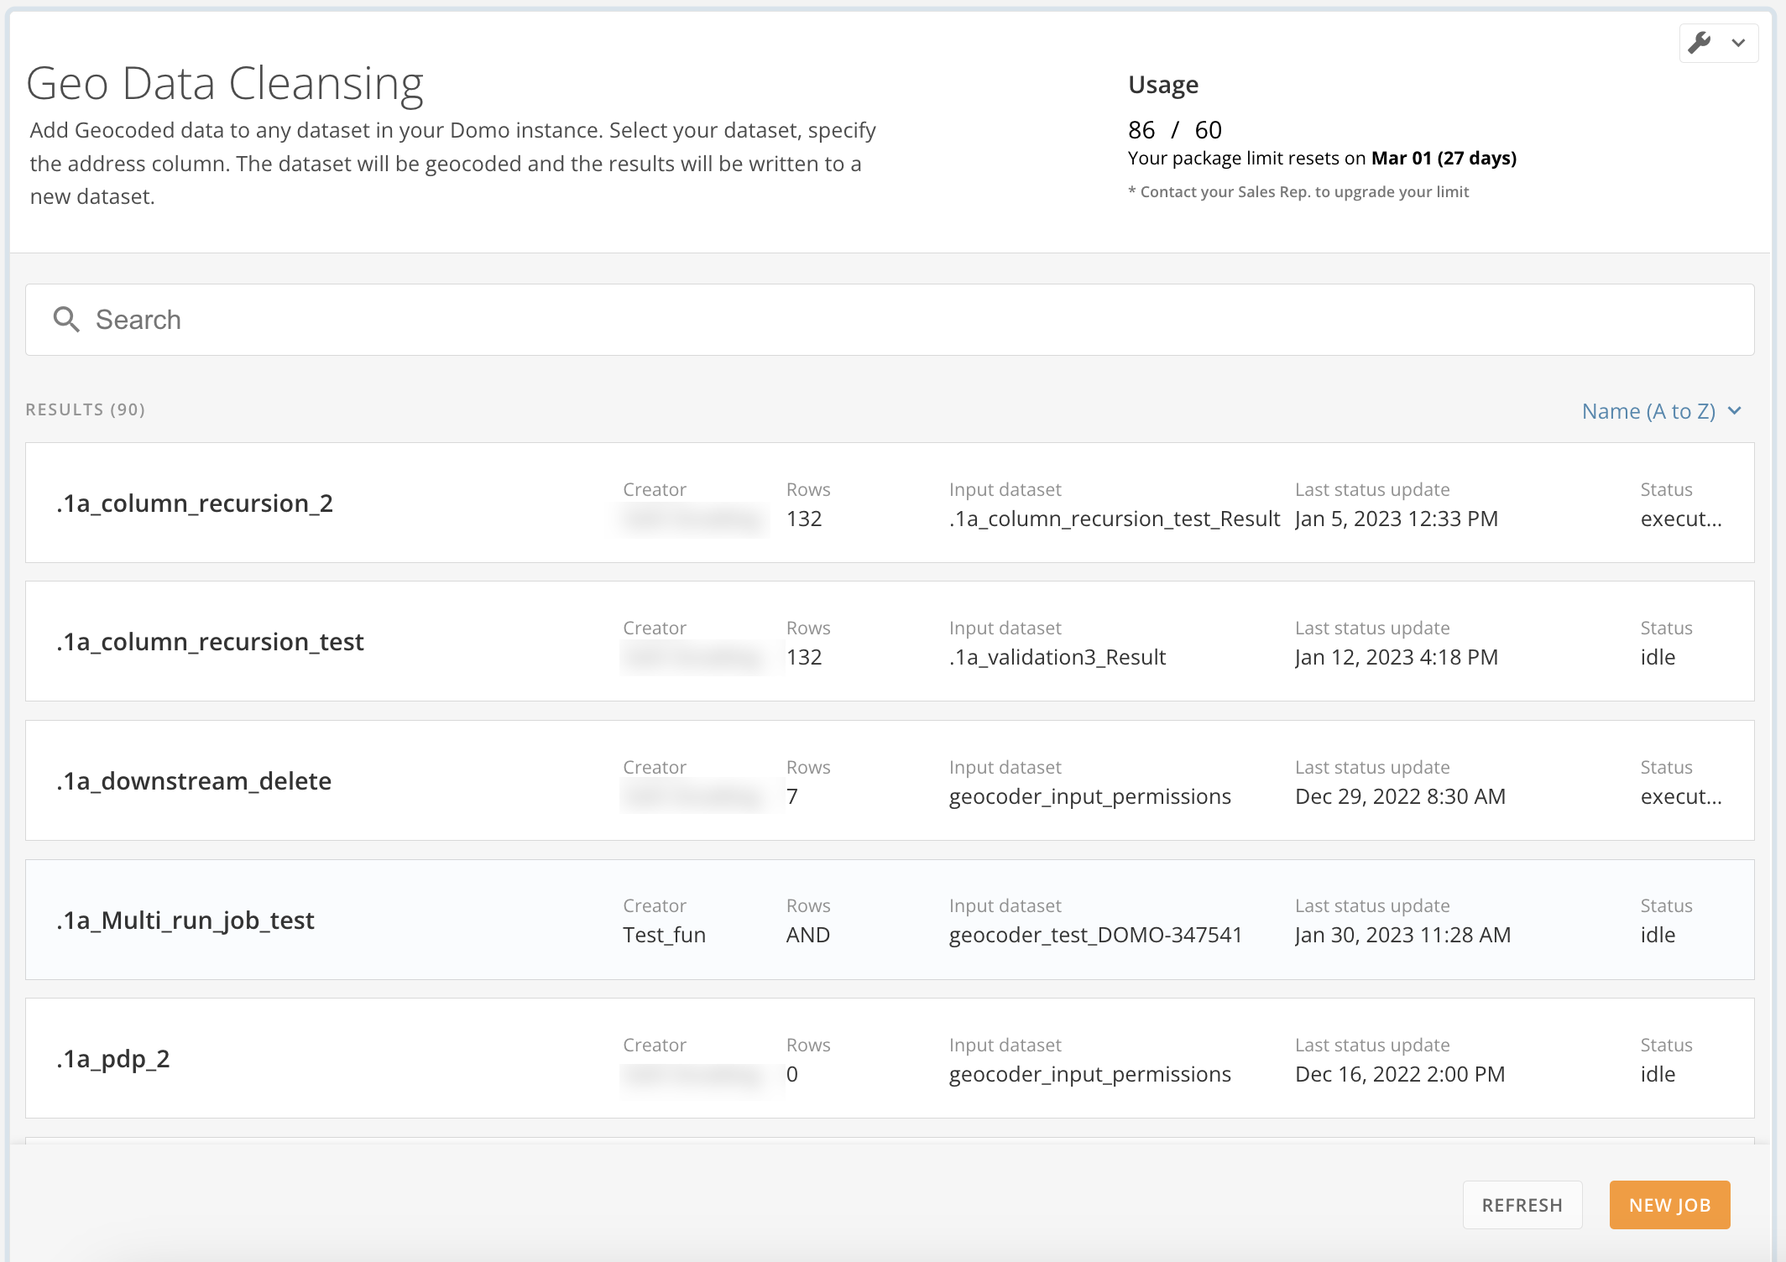Click the RESULTS (90) label
Viewport: 1786px width, 1262px height.
86,410
